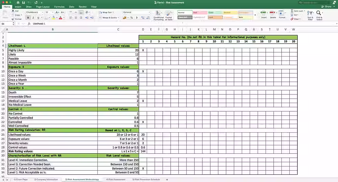Align text to the right

pos(81,18)
